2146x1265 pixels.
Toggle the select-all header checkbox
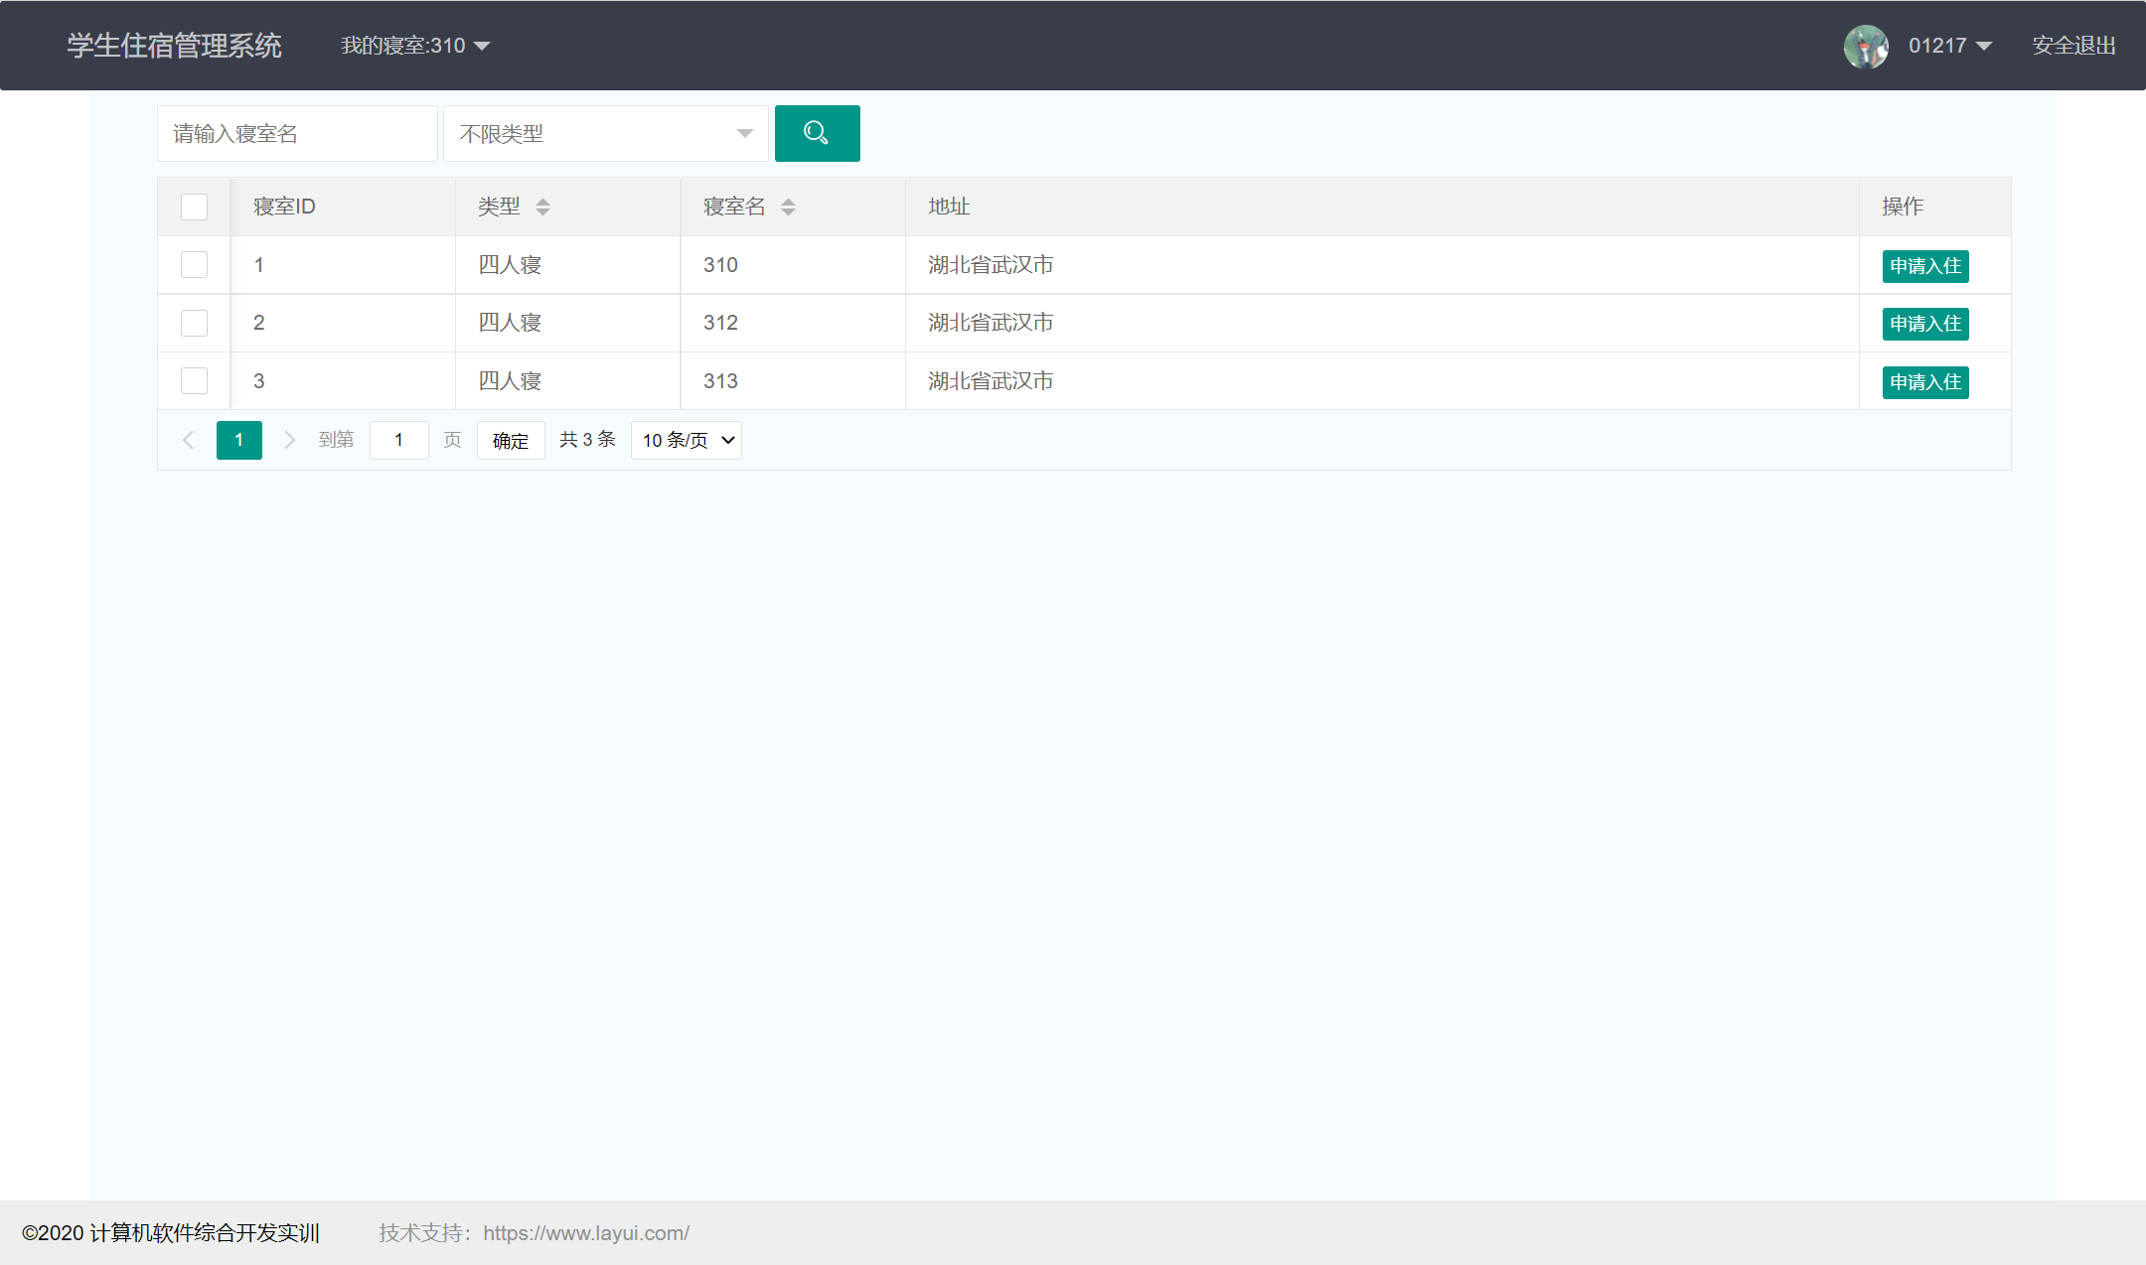tap(194, 207)
